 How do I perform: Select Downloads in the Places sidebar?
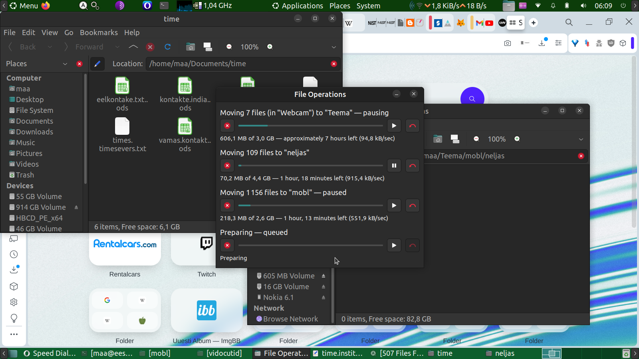coord(34,132)
